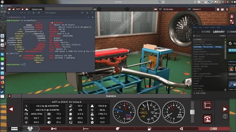The width and height of the screenshot is (236, 132).
Task: Open the engine testing checkered-flag tab
Action: (x=214, y=129)
